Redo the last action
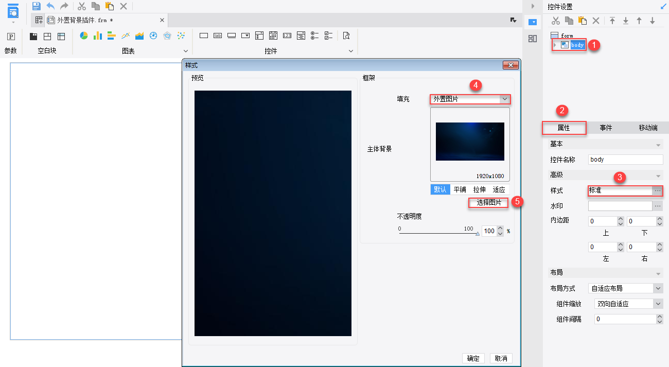Viewport: 669px width, 367px height. coord(64,6)
